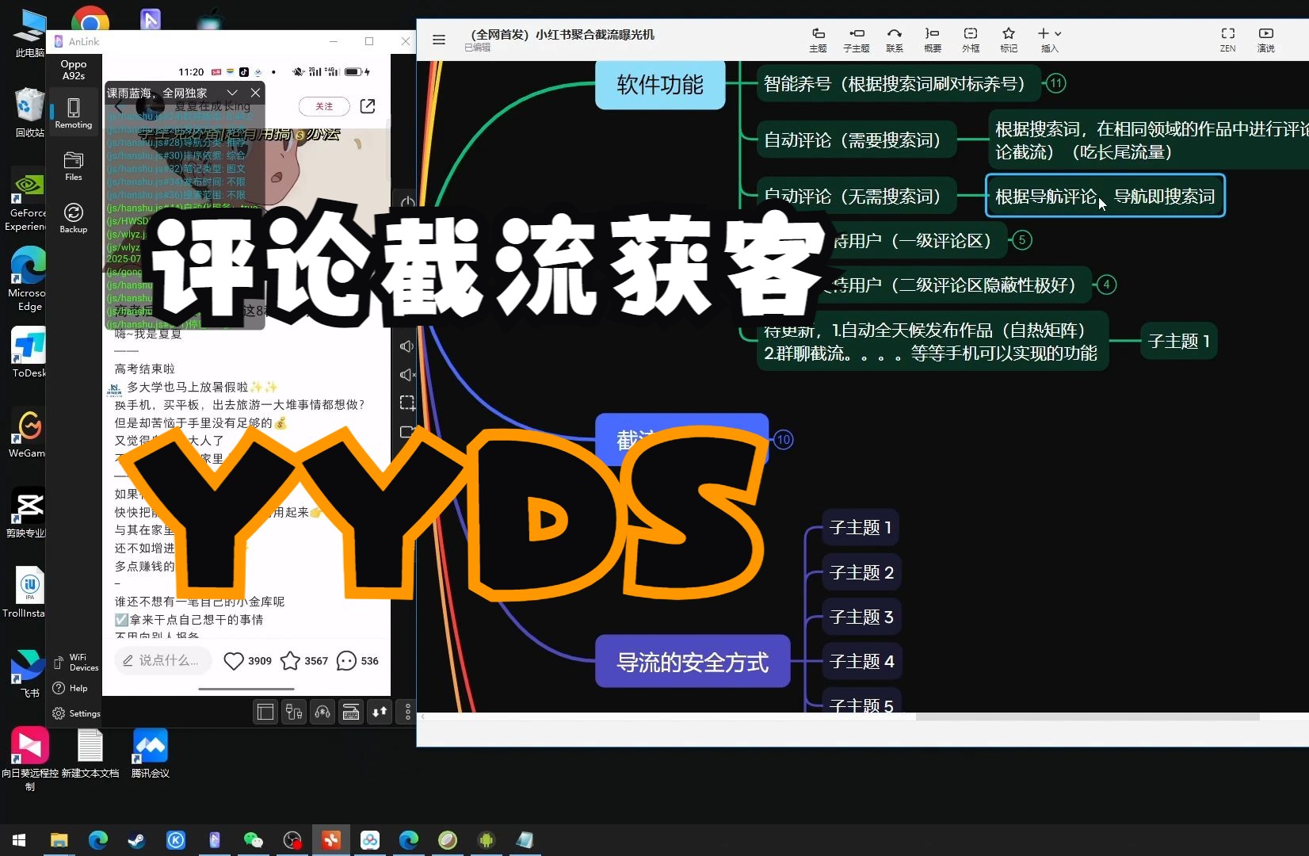Click the region screenshot selection icon

[x=407, y=403]
